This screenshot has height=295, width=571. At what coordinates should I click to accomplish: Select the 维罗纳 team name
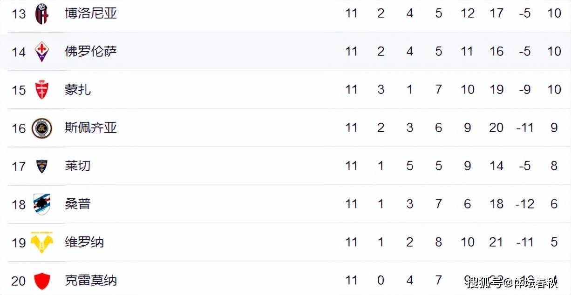pos(84,242)
